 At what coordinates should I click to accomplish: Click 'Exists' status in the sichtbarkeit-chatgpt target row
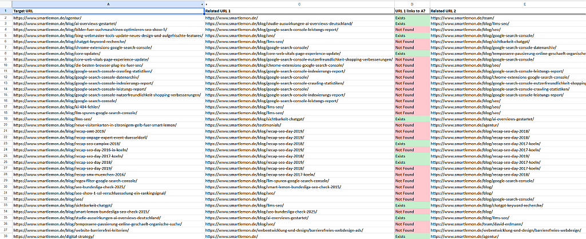[412, 205]
